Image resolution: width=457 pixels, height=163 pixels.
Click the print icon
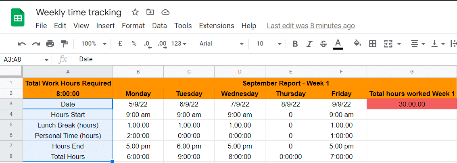click(50, 44)
